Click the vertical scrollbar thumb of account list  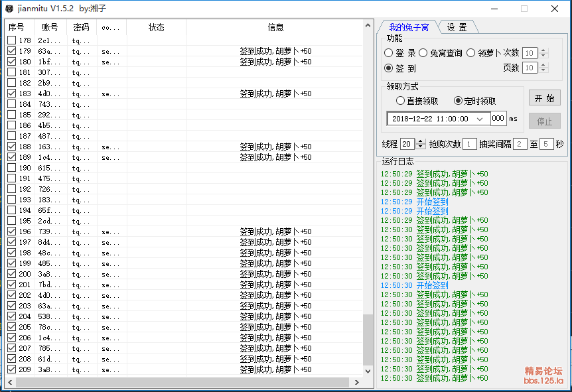click(x=368, y=340)
